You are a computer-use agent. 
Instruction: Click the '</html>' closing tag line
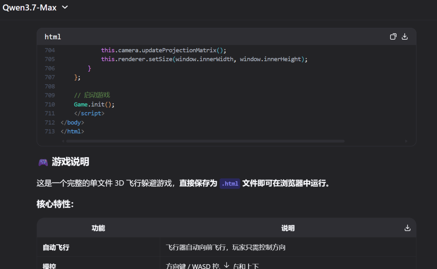pos(72,131)
